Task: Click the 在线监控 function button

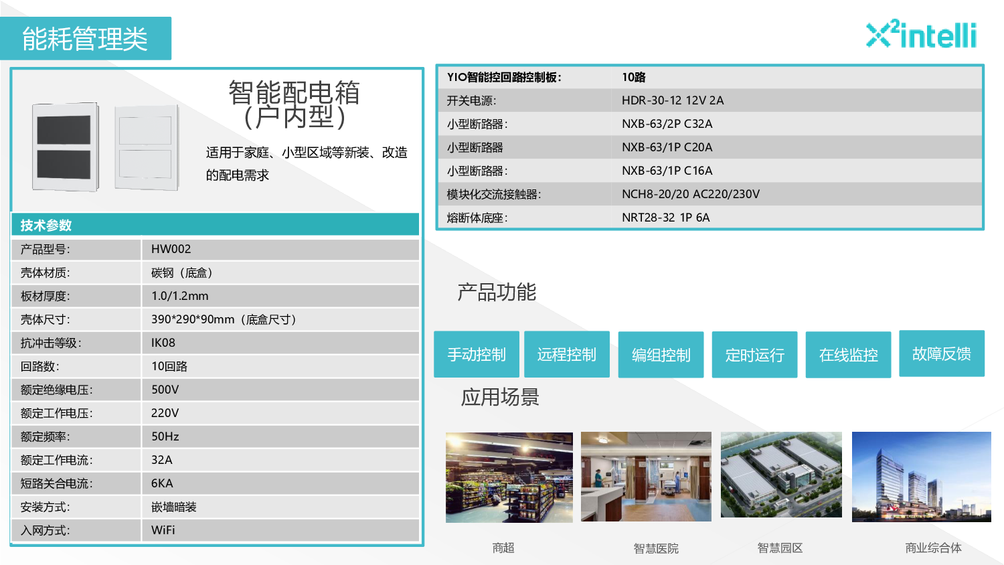Action: click(x=849, y=355)
